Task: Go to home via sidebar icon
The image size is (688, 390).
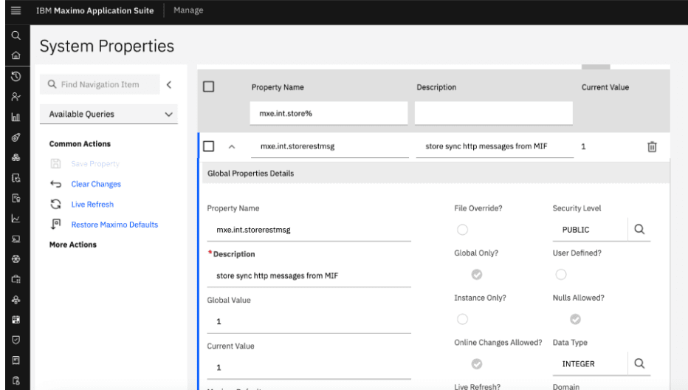Action: click(x=16, y=55)
